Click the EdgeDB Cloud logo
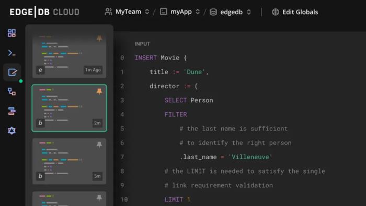The image size is (366, 206). [x=44, y=12]
